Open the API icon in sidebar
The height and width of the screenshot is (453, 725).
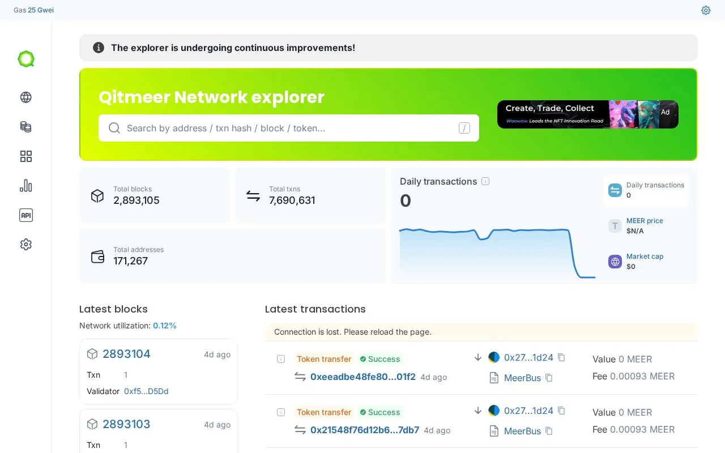coord(26,215)
